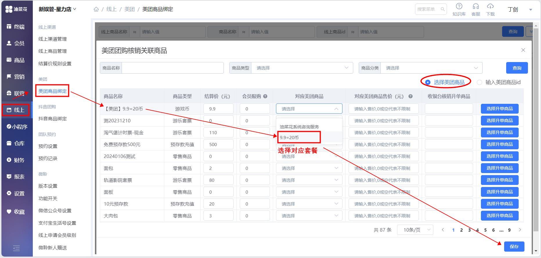Open the 联营 sidebar section
The image size is (541, 258).
click(x=16, y=93)
